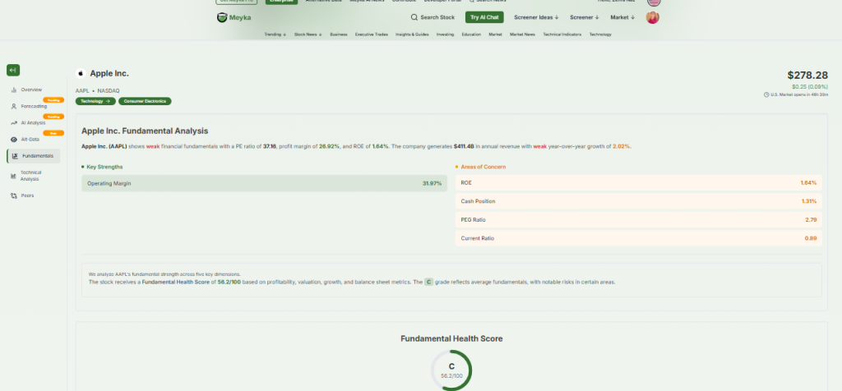Open the Technology link in subnav
The image size is (842, 391).
(x=600, y=34)
